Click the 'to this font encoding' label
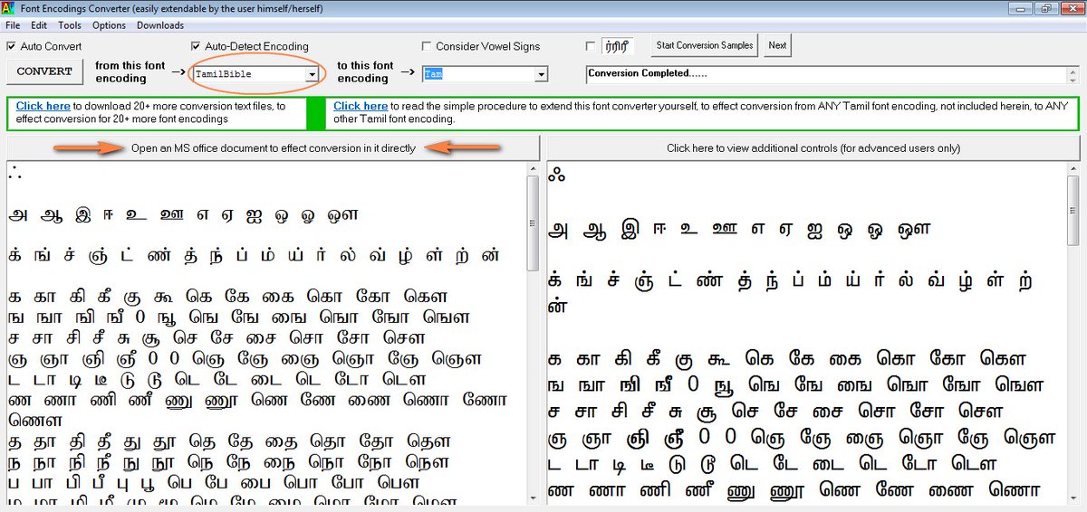The height and width of the screenshot is (512, 1087). [x=365, y=72]
